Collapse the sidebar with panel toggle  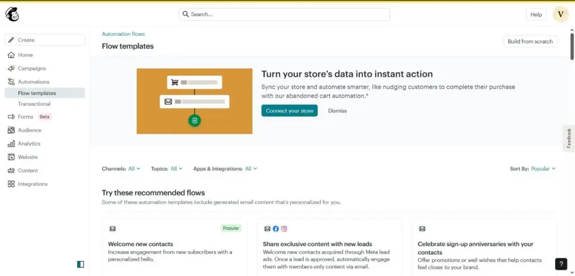click(81, 264)
